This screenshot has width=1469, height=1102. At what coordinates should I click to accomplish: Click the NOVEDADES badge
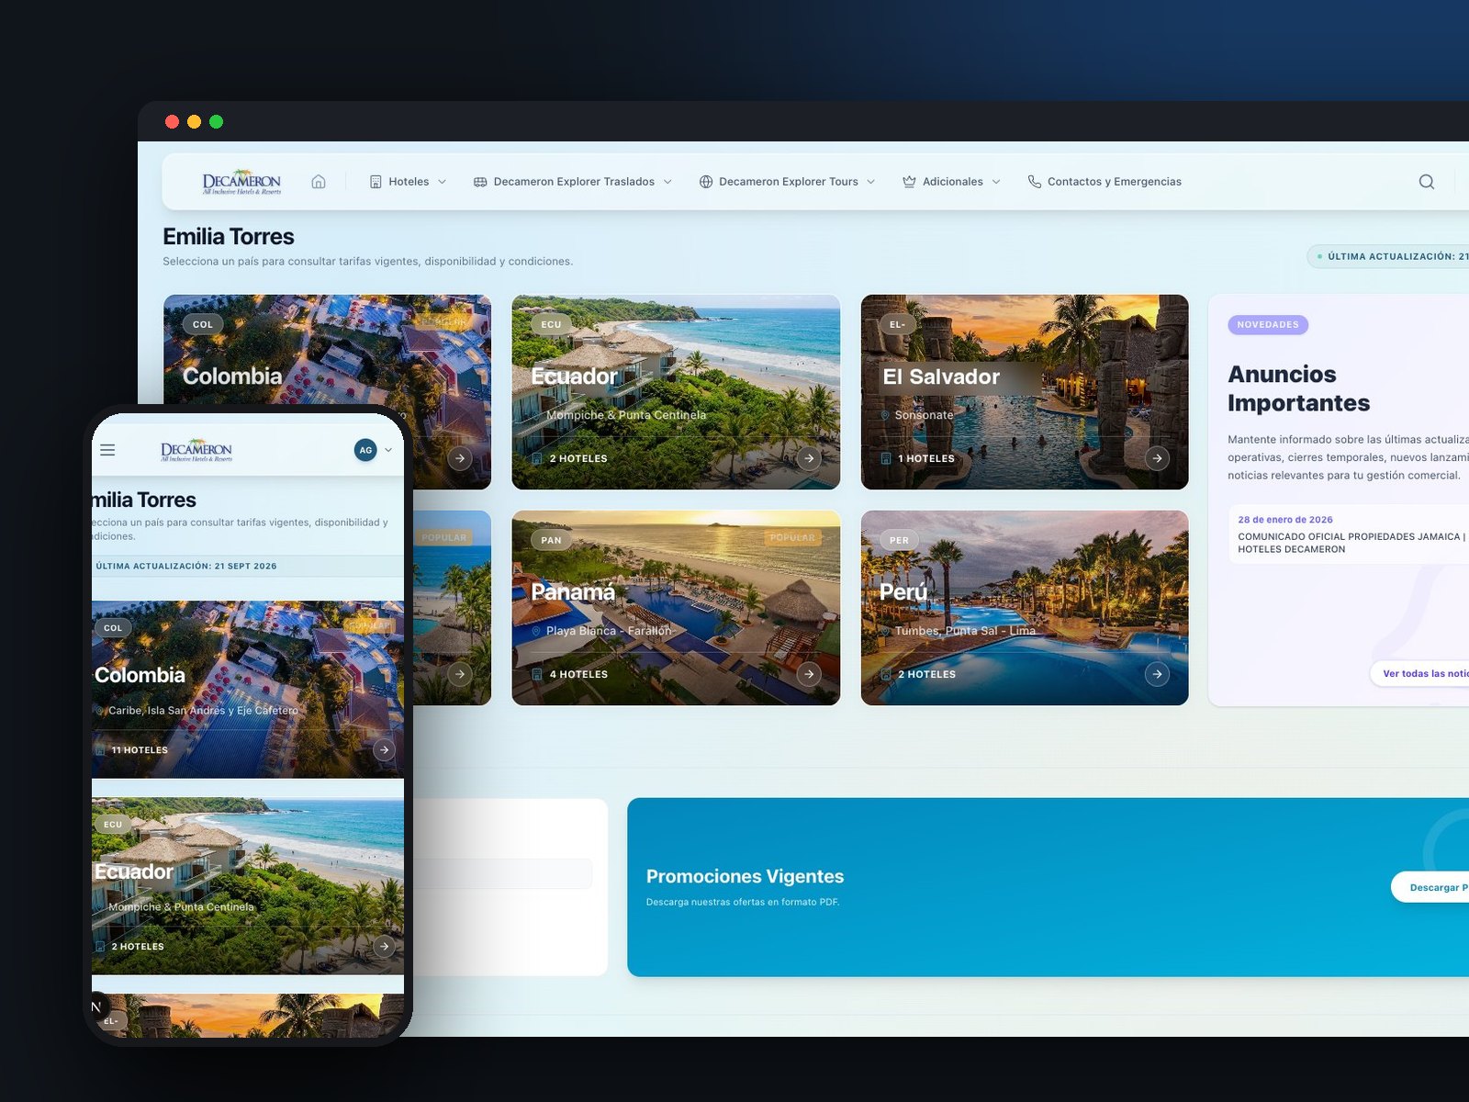(1268, 324)
